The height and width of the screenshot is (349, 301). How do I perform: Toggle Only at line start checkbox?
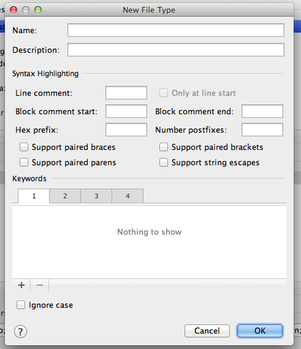[x=164, y=93]
